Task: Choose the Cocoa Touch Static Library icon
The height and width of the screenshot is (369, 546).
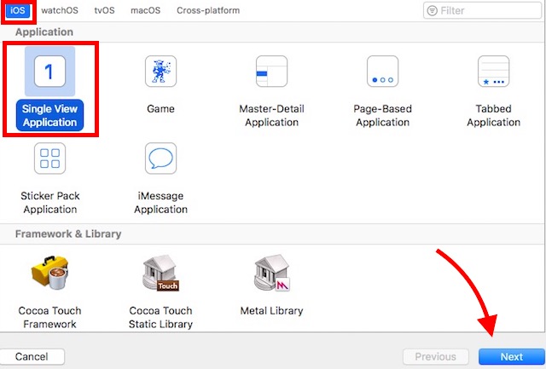Action: pyautogui.click(x=160, y=273)
